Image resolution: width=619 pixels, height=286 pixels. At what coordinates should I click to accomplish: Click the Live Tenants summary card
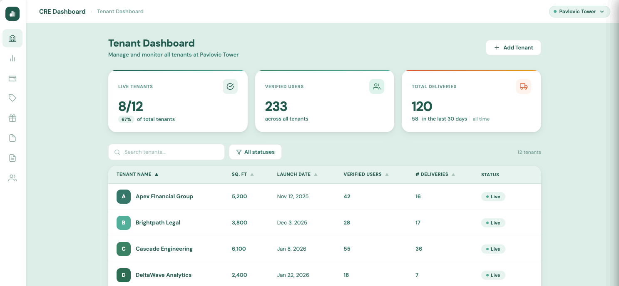(178, 101)
